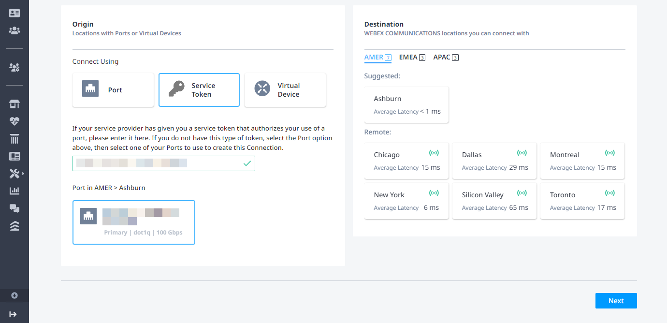Select the New York remote location
Viewport: 667px width, 323px height.
[406, 201]
